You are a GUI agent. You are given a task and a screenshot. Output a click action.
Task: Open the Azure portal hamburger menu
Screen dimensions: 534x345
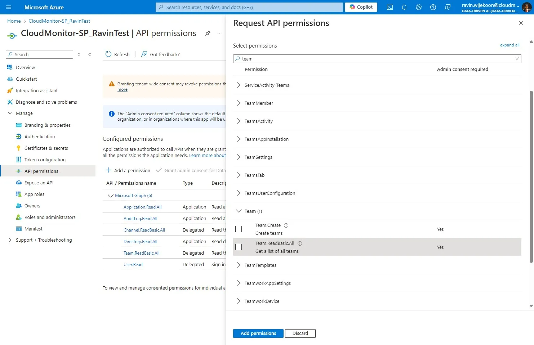[9, 7]
